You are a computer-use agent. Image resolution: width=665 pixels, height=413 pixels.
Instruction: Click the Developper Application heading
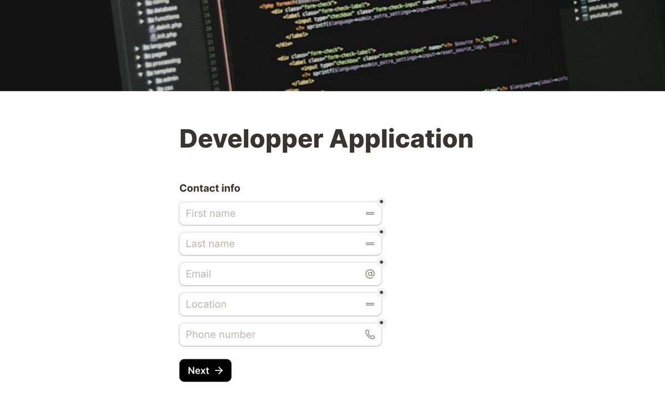point(326,138)
